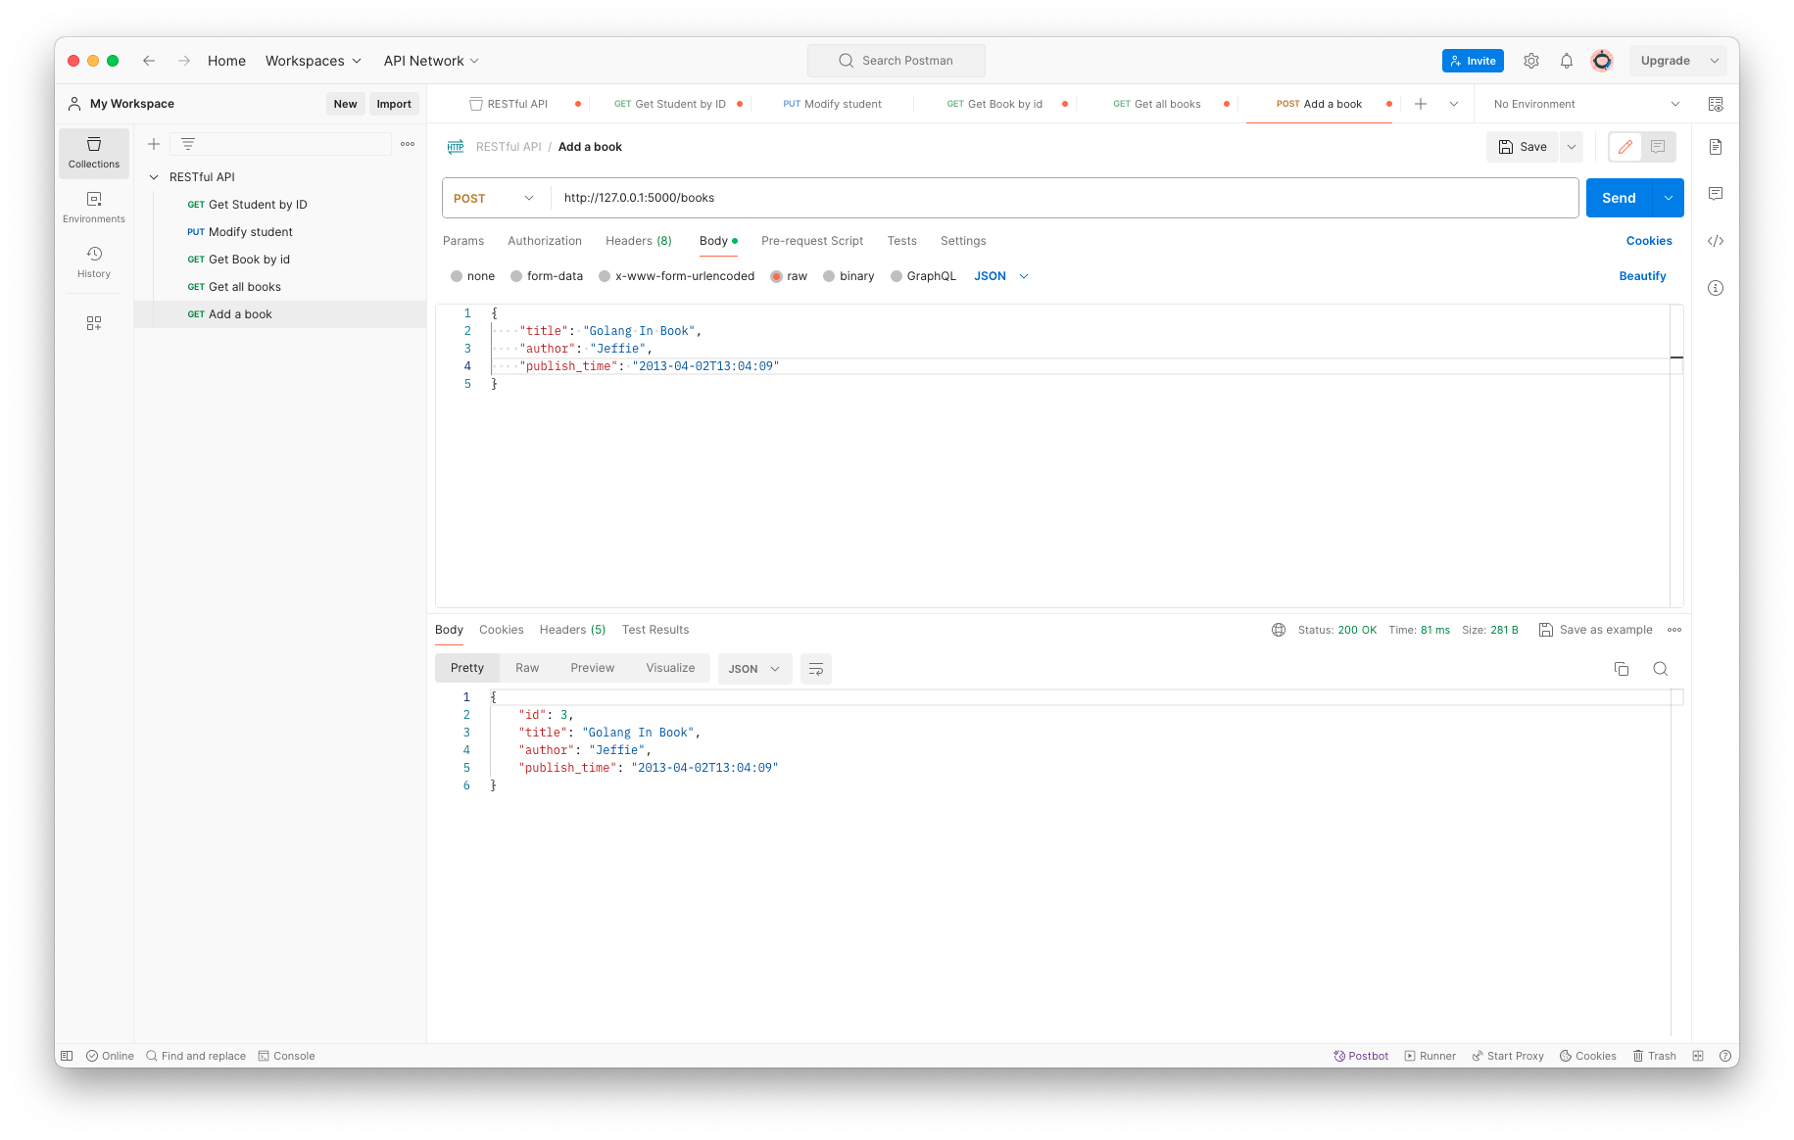This screenshot has height=1140, width=1794.
Task: Open the settings gear icon
Action: (1531, 61)
